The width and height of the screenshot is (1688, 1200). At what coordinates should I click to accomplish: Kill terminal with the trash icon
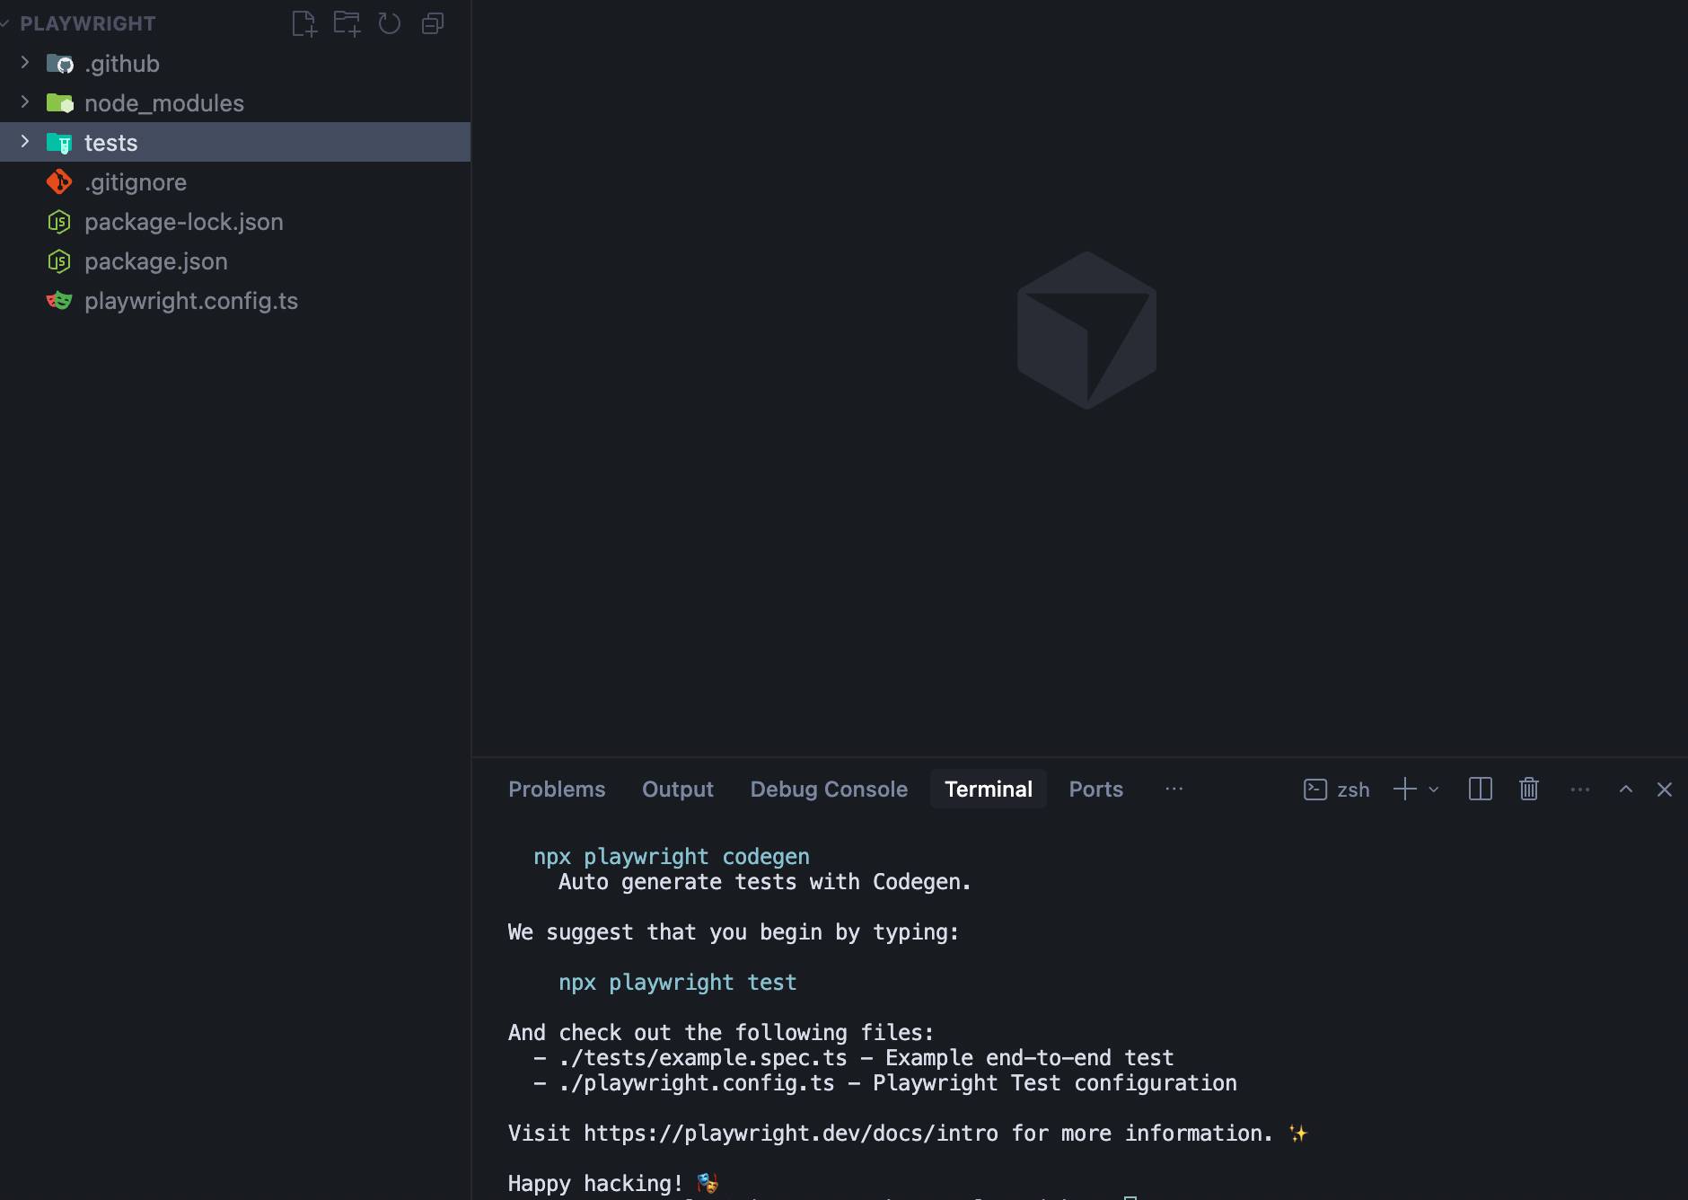1528,790
